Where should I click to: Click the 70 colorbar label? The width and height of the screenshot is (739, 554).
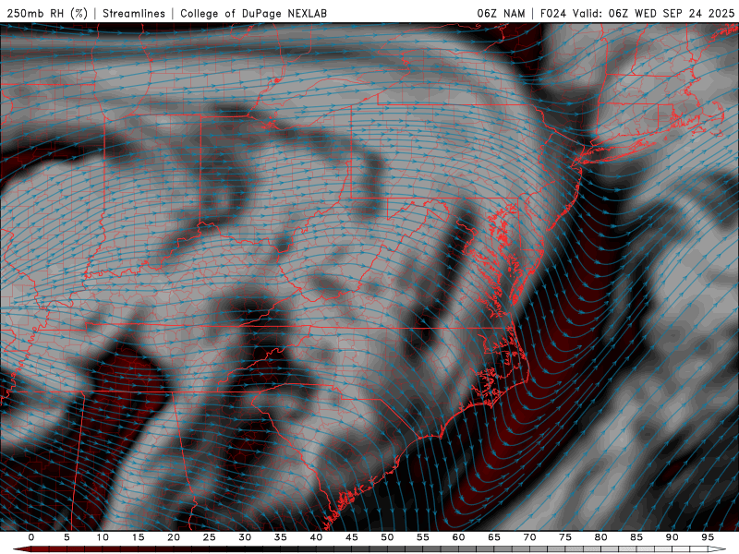click(x=529, y=537)
